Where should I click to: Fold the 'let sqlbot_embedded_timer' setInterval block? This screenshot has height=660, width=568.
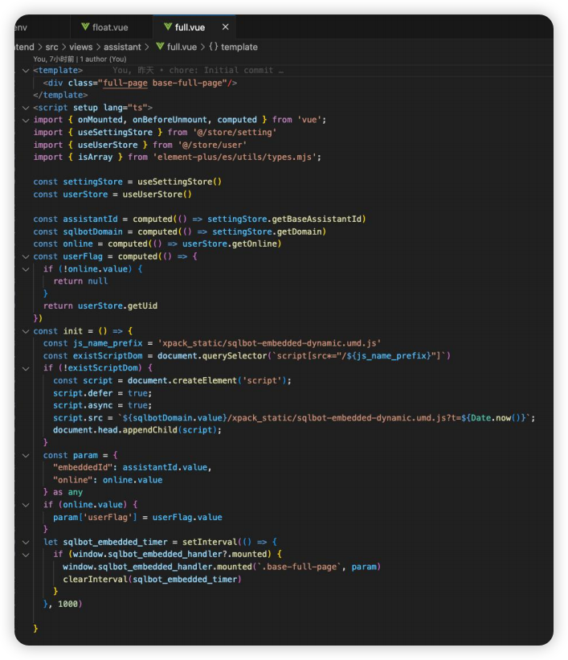pyautogui.click(x=26, y=542)
